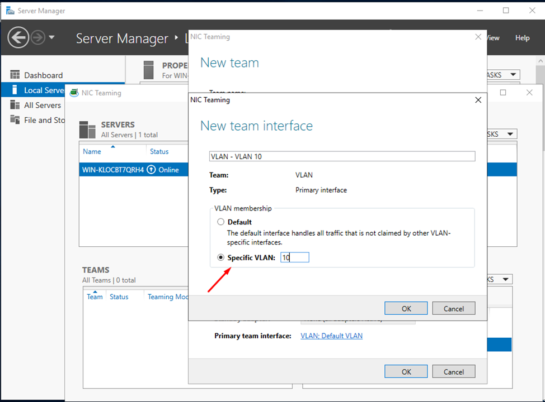This screenshot has height=402, width=545.
Task: Click the SERVERS panel server icon
Action: pyautogui.click(x=87, y=129)
